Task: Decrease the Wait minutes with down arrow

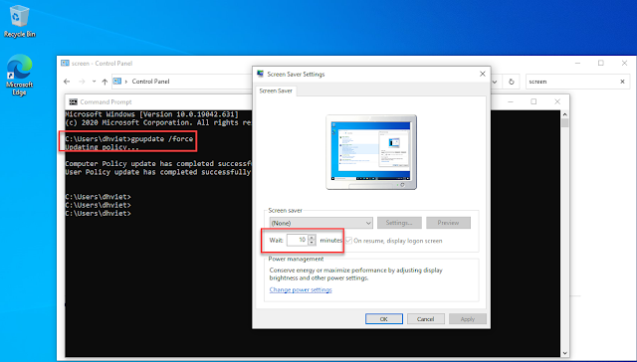Action: tap(312, 243)
